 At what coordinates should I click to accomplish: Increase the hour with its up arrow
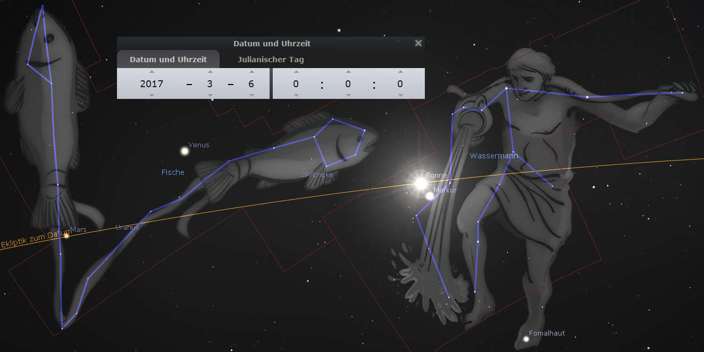[x=296, y=72]
